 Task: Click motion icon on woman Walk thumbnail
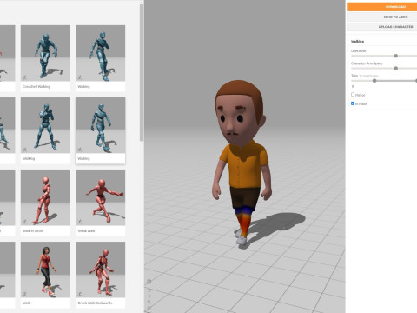pyautogui.click(x=25, y=294)
